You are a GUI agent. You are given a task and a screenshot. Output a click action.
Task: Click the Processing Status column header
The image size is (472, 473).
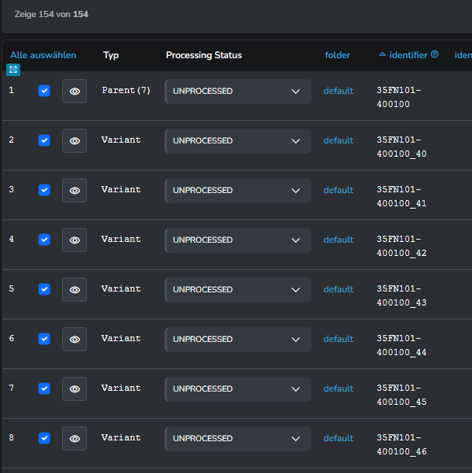(203, 55)
